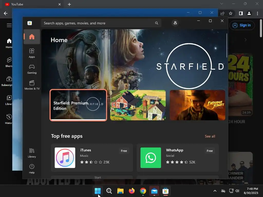Switch to Microsoft Store in taskbar
The image size is (263, 197).
click(165, 191)
